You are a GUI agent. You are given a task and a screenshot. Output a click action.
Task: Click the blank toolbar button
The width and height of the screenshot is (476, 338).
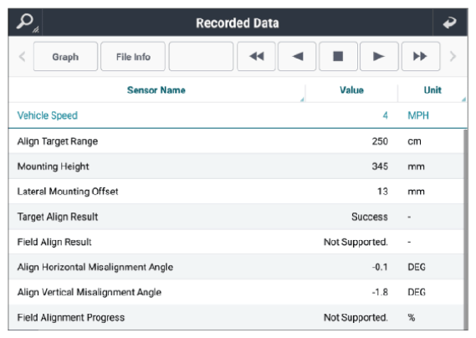[201, 57]
